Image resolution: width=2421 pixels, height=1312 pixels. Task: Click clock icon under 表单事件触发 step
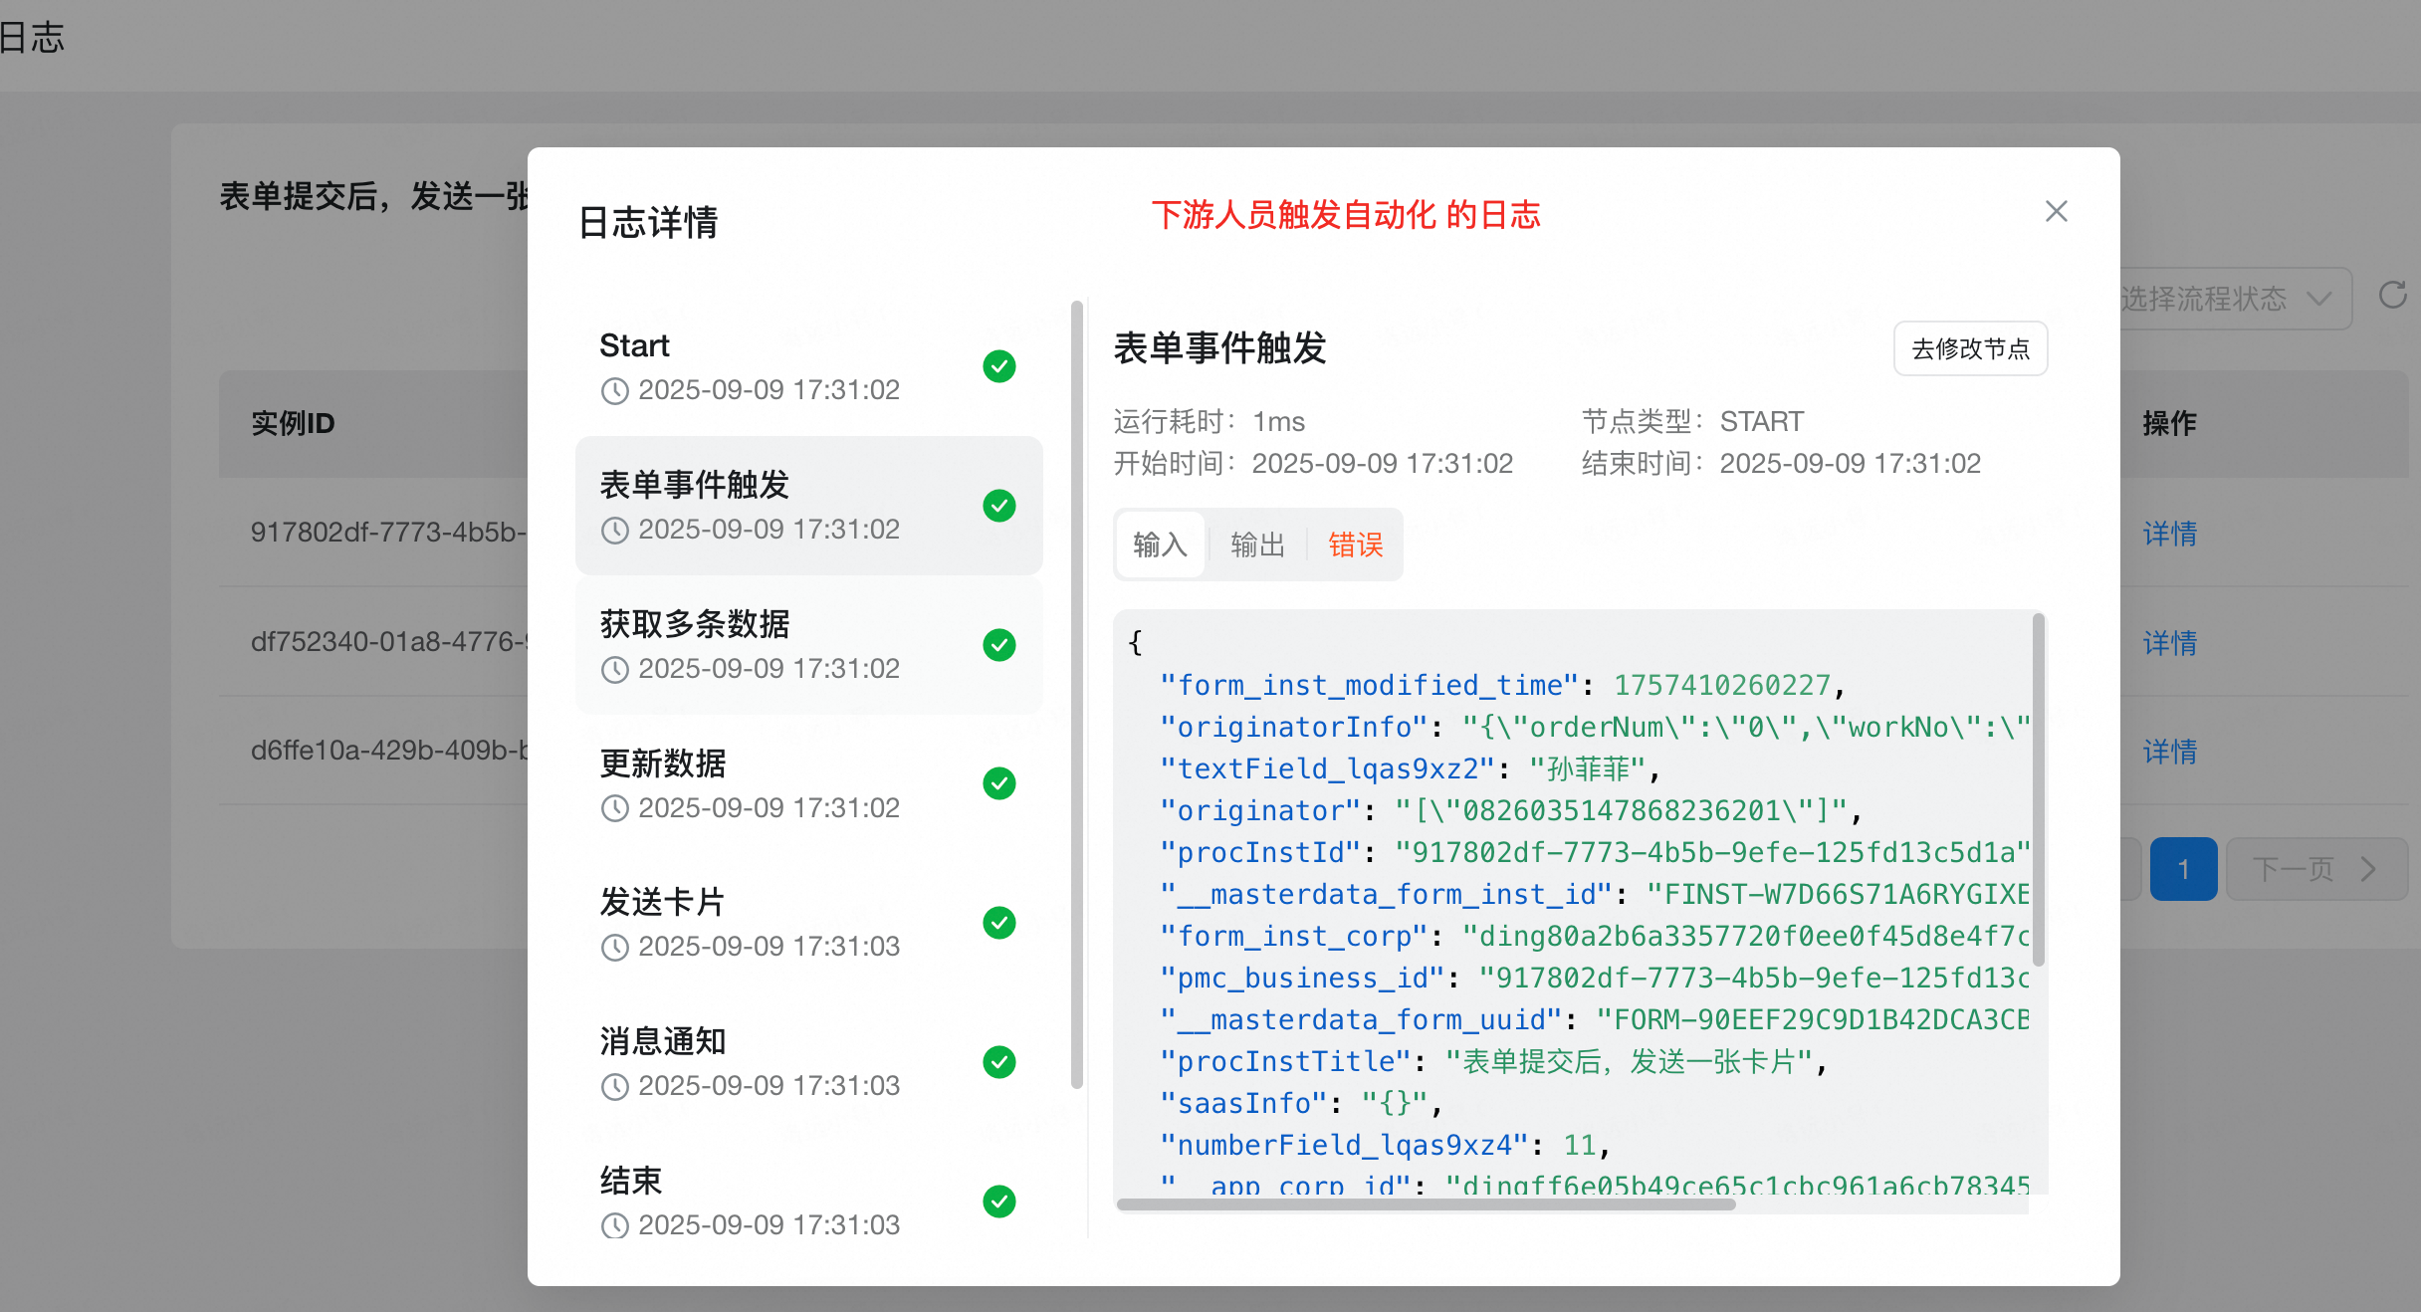point(614,530)
